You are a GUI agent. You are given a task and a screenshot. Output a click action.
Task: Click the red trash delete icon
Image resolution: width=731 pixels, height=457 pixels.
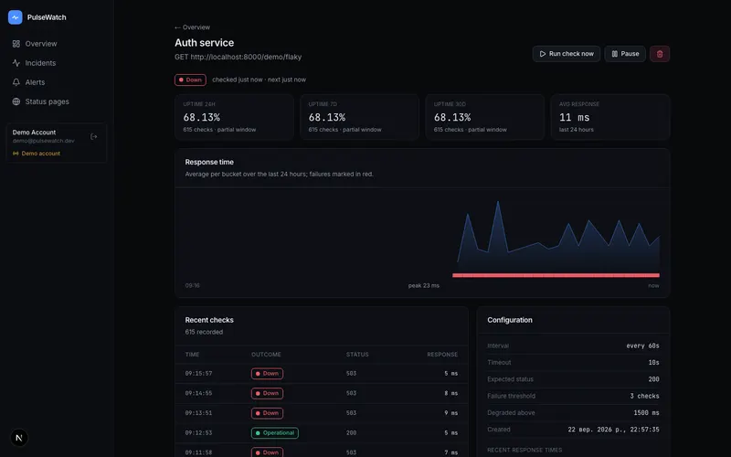(660, 54)
